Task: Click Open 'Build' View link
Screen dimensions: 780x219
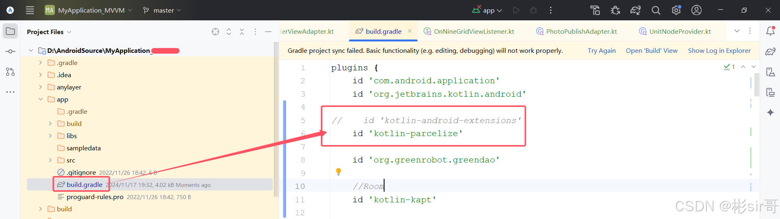Action: [x=652, y=51]
